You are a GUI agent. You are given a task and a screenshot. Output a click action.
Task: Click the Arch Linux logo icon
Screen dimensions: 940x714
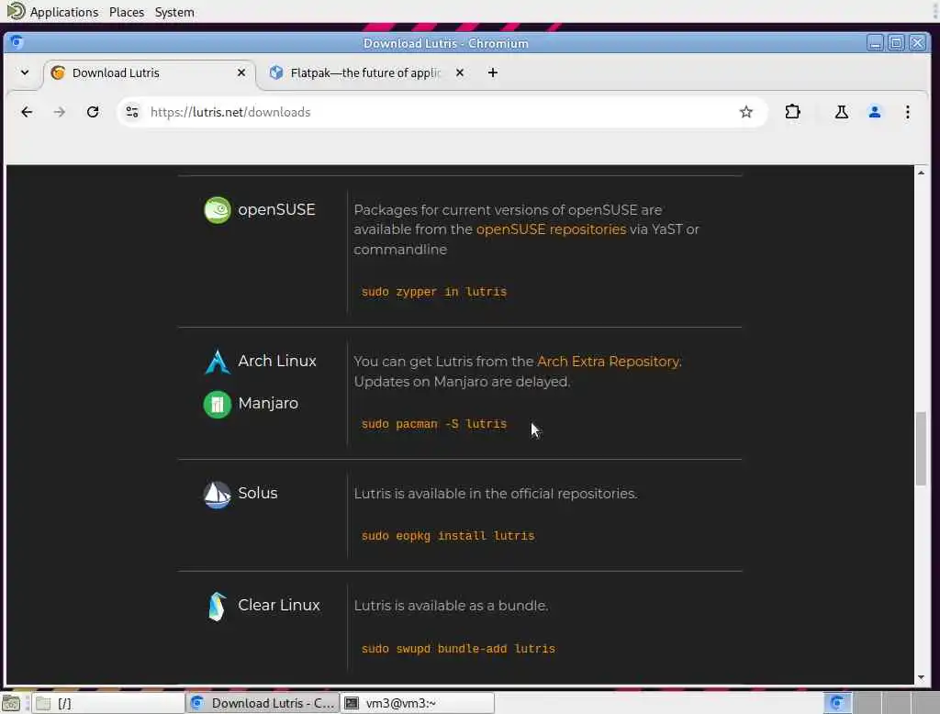[x=217, y=362]
